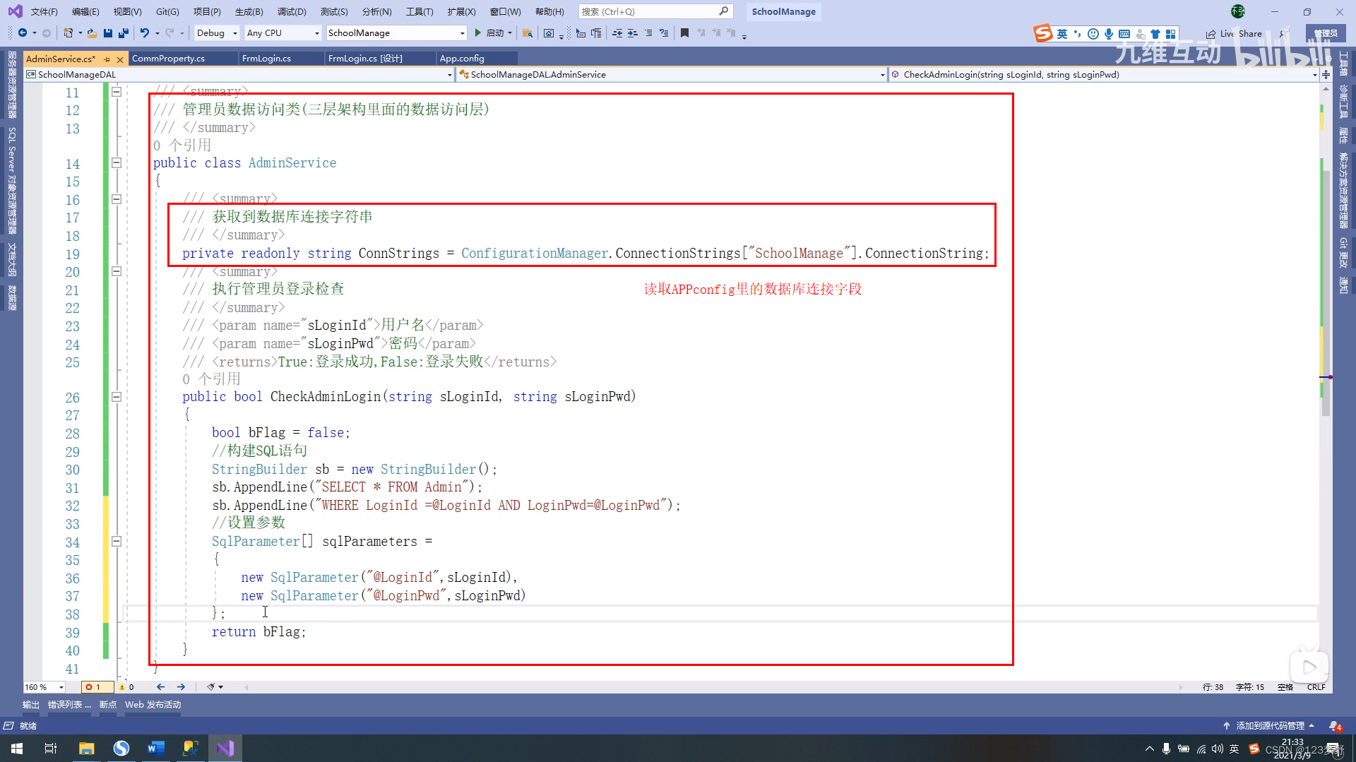Click the 管理员 button at top right
The width and height of the screenshot is (1356, 762).
[1326, 33]
